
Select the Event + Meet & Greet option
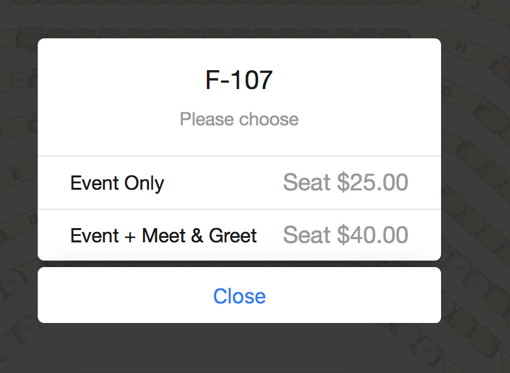coord(163,235)
